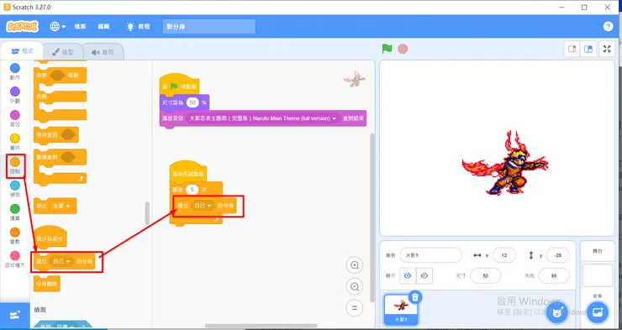Click the add extension button at bottom left
622x330 pixels.
tap(15, 316)
